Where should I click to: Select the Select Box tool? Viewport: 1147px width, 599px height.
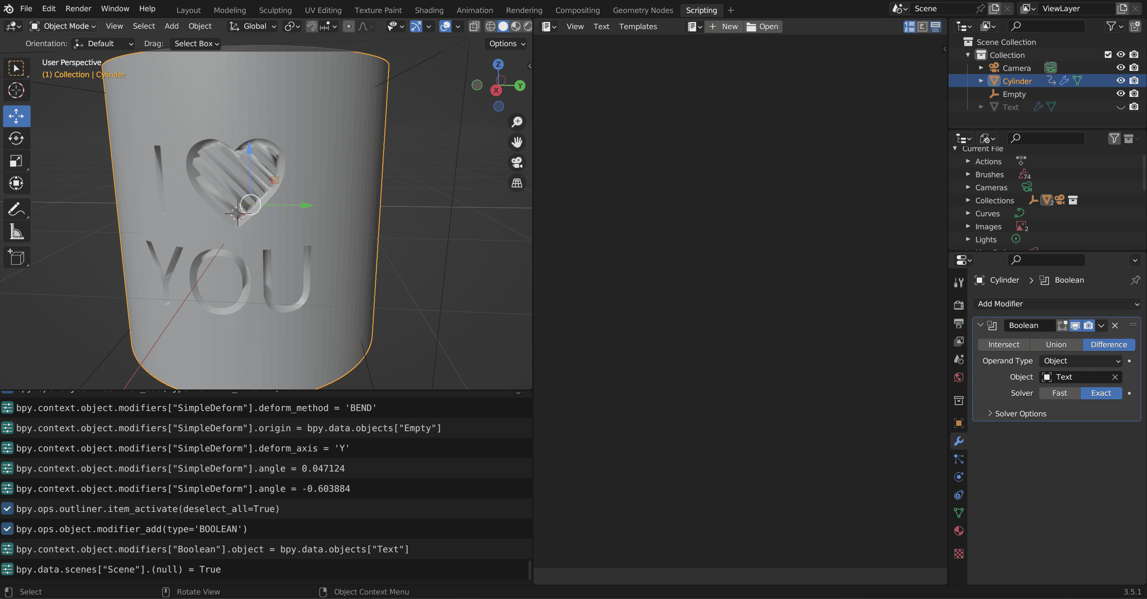(17, 68)
